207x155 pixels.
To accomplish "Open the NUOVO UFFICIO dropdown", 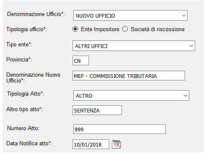I will pos(130,15).
